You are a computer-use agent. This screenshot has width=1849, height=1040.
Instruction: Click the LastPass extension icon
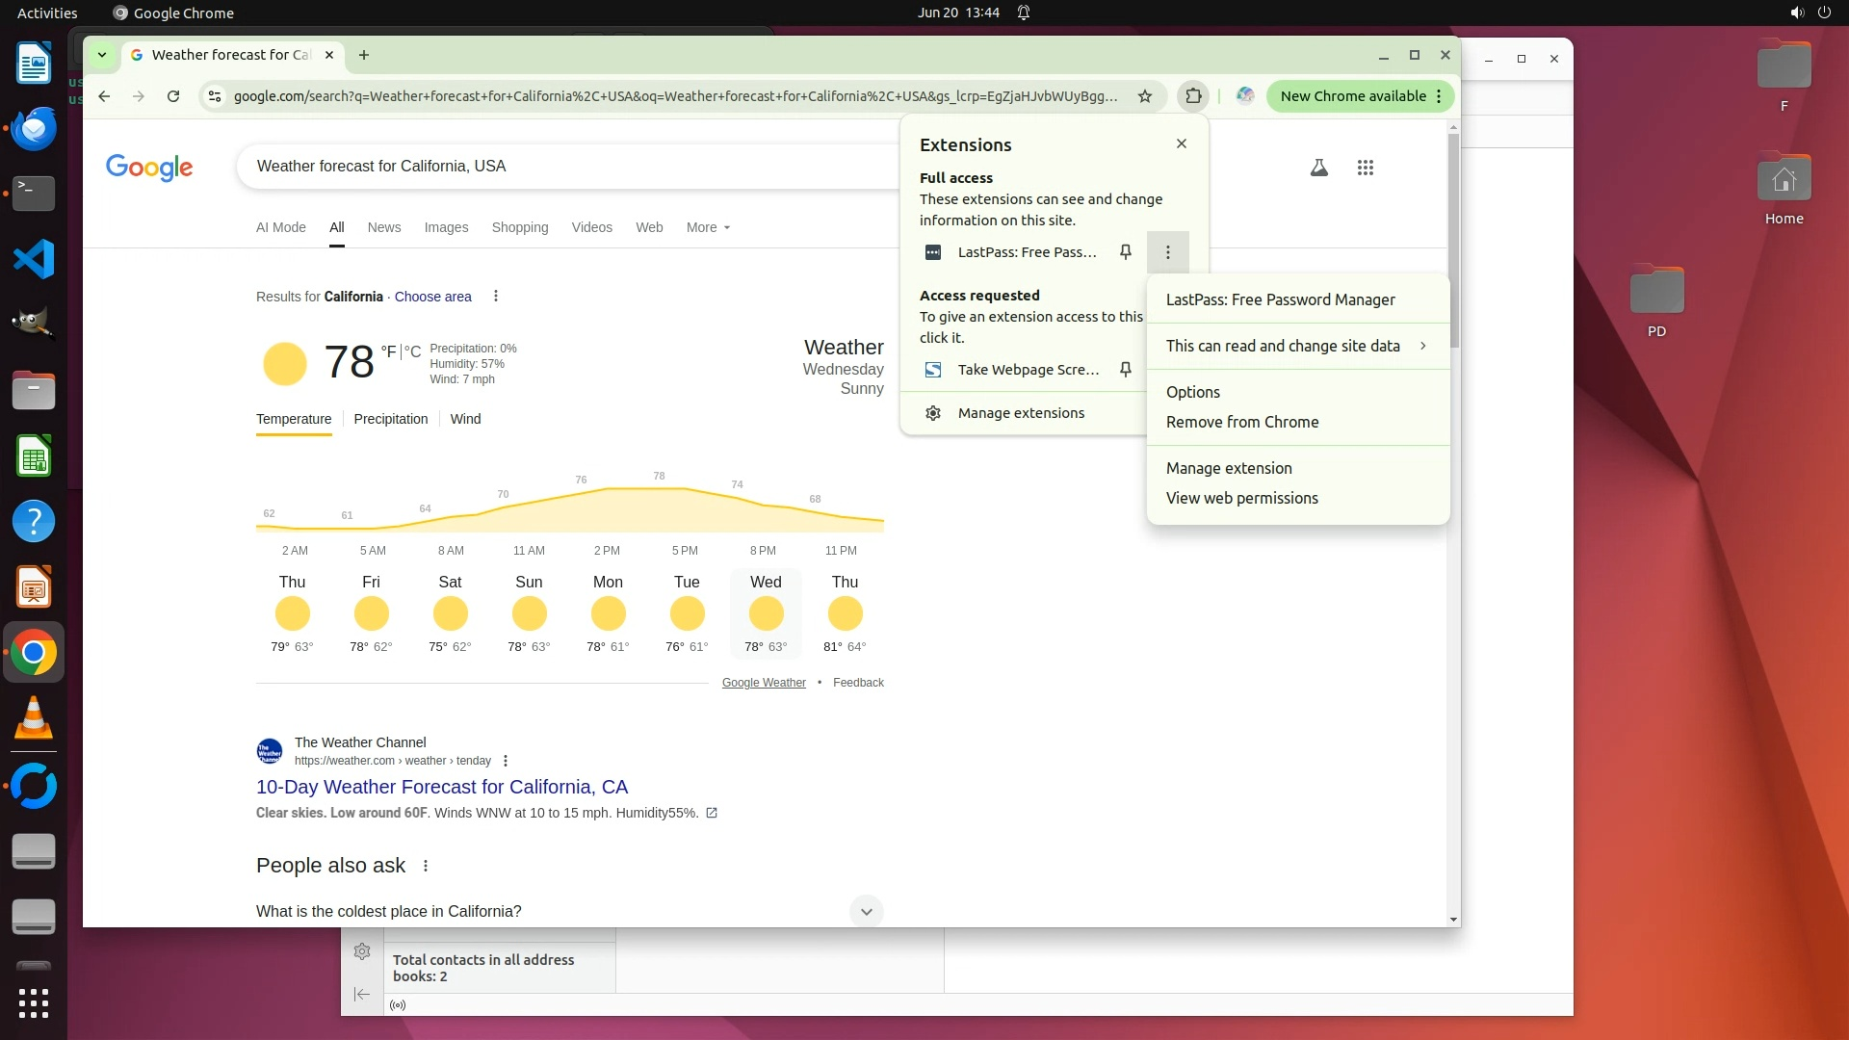932,252
